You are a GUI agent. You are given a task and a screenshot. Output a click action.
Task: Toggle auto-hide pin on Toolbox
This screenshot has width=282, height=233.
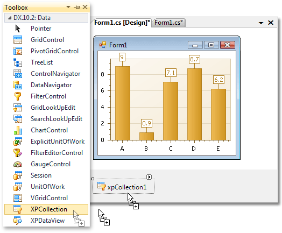(76, 7)
